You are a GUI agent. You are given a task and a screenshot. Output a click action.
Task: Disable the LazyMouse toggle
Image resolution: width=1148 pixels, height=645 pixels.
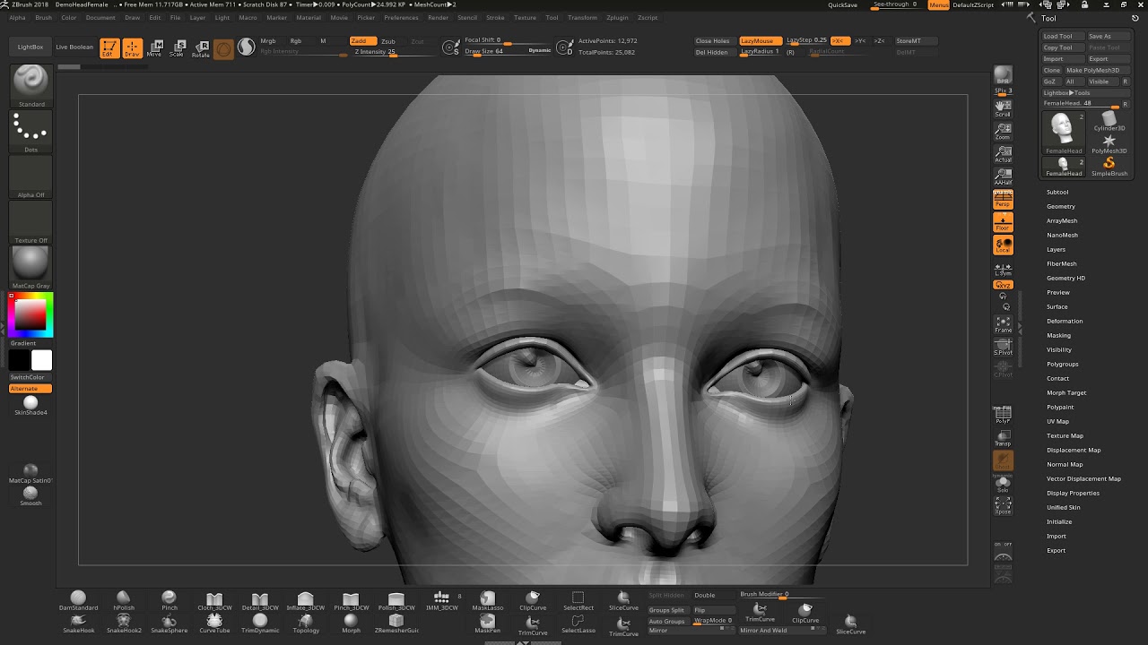tap(757, 41)
